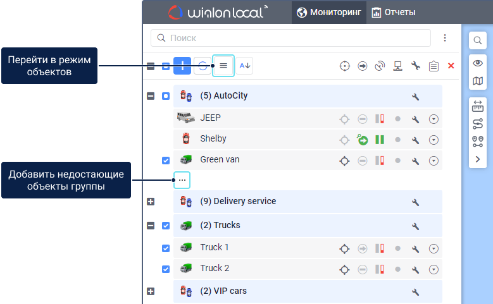The height and width of the screenshot is (304, 493).
Task: Uncheck the Truck 2 checkbox
Action: (166, 269)
